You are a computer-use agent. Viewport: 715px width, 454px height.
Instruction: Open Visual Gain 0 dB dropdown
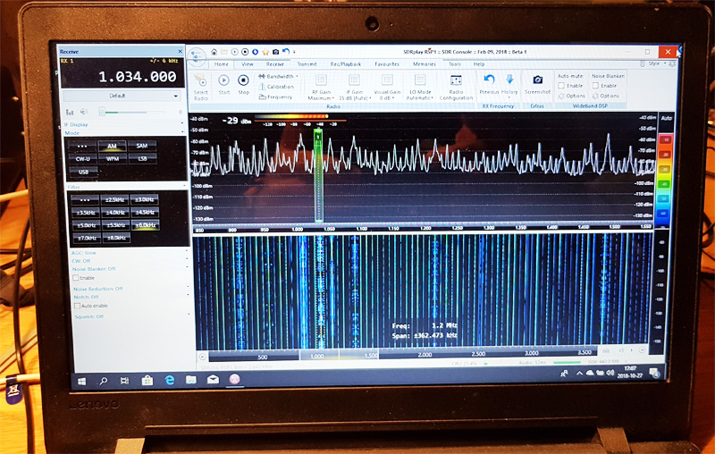[x=387, y=87]
